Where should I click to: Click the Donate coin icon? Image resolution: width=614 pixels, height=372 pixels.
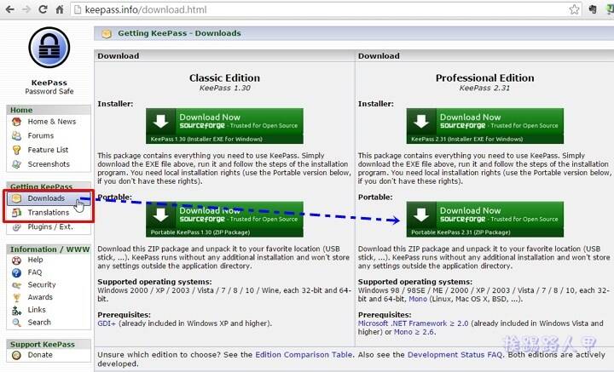[x=16, y=355]
